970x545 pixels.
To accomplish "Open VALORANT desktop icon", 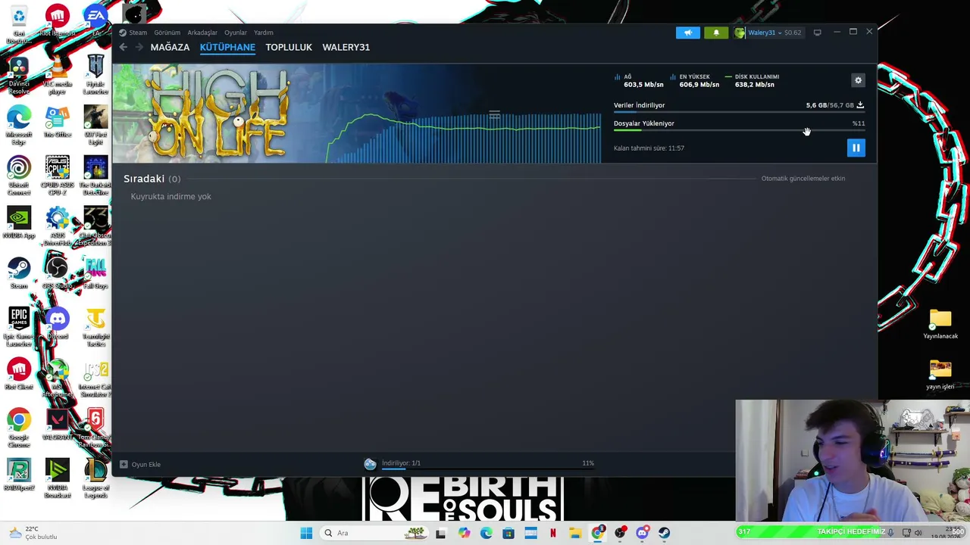I will point(57,425).
